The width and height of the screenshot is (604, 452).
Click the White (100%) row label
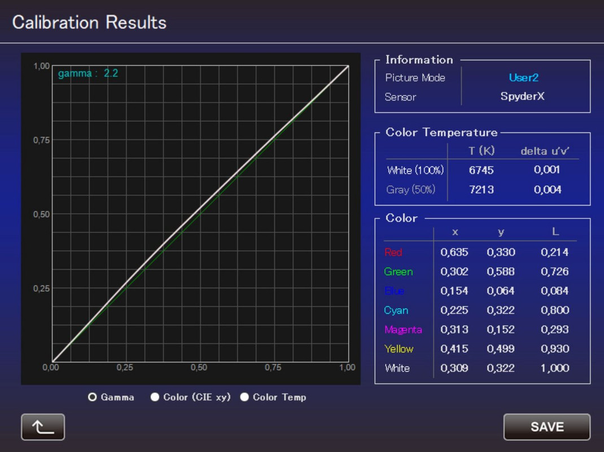pyautogui.click(x=415, y=170)
